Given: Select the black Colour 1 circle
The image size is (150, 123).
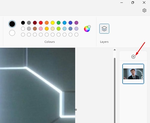Looking at the screenshot, I should [12, 24].
